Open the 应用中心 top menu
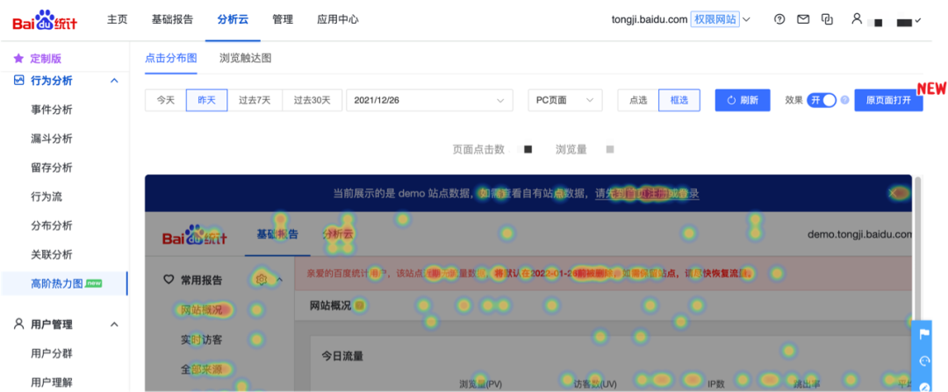This screenshot has width=948, height=392. (337, 19)
